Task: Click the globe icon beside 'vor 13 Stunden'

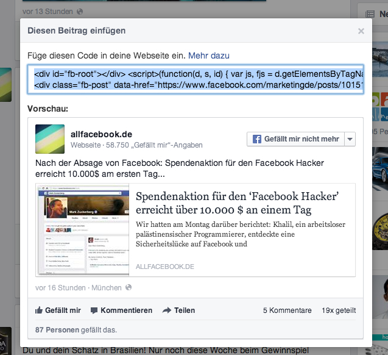Action: pyautogui.click(x=80, y=12)
